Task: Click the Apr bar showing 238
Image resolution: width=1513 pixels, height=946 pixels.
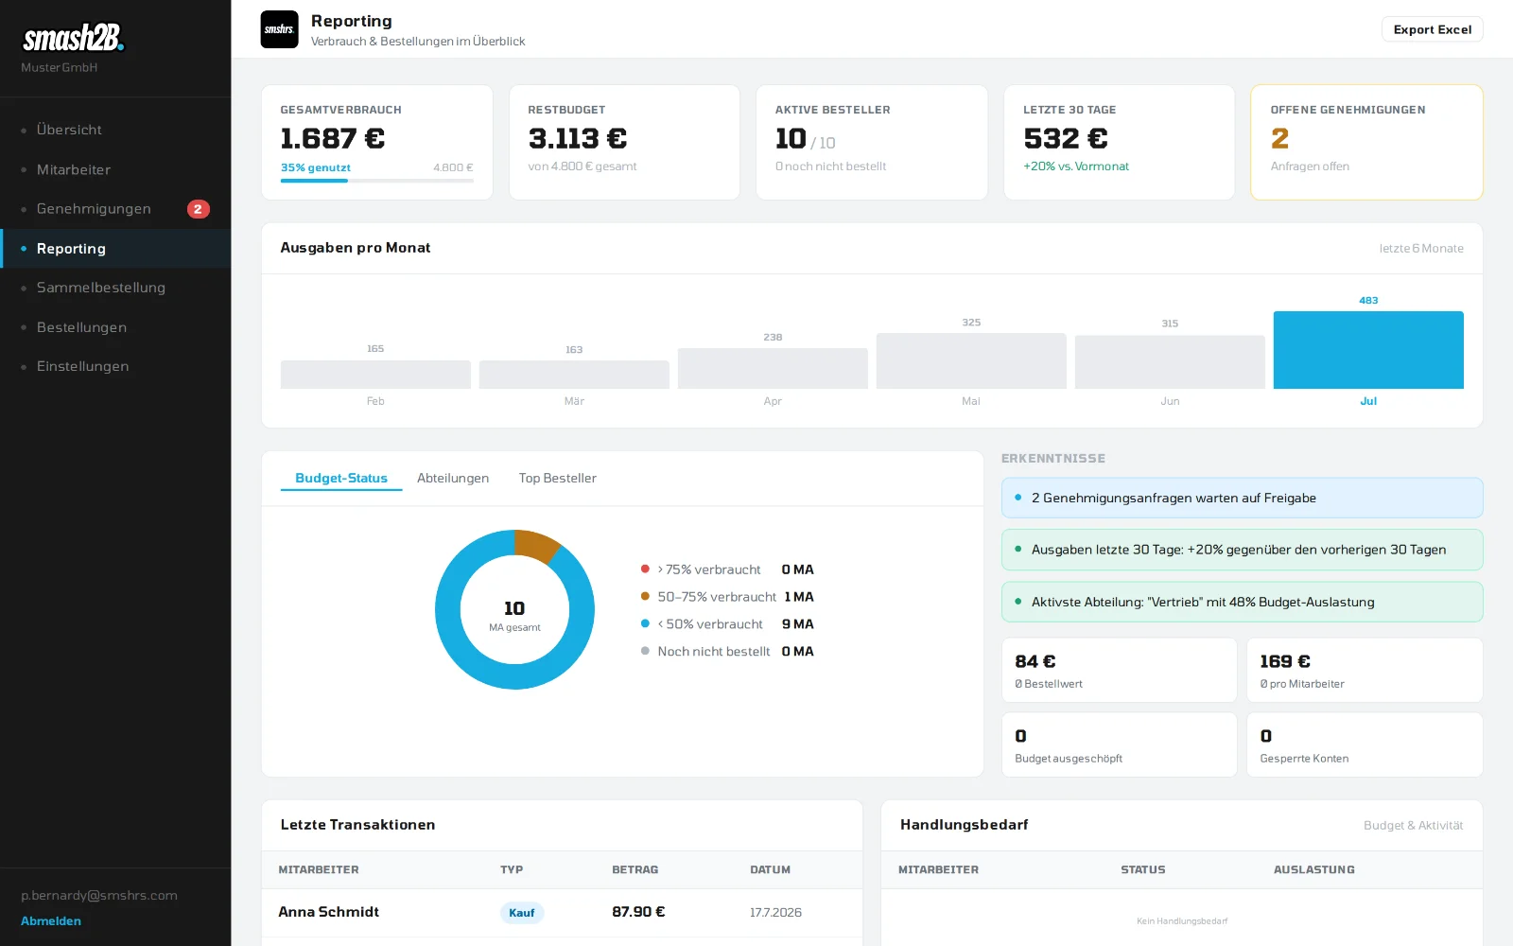Action: [773, 369]
